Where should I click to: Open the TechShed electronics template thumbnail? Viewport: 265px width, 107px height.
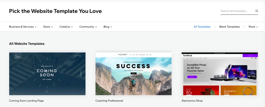[220, 73]
